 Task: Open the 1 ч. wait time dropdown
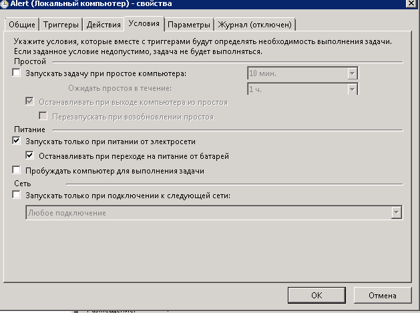pyautogui.click(x=352, y=88)
